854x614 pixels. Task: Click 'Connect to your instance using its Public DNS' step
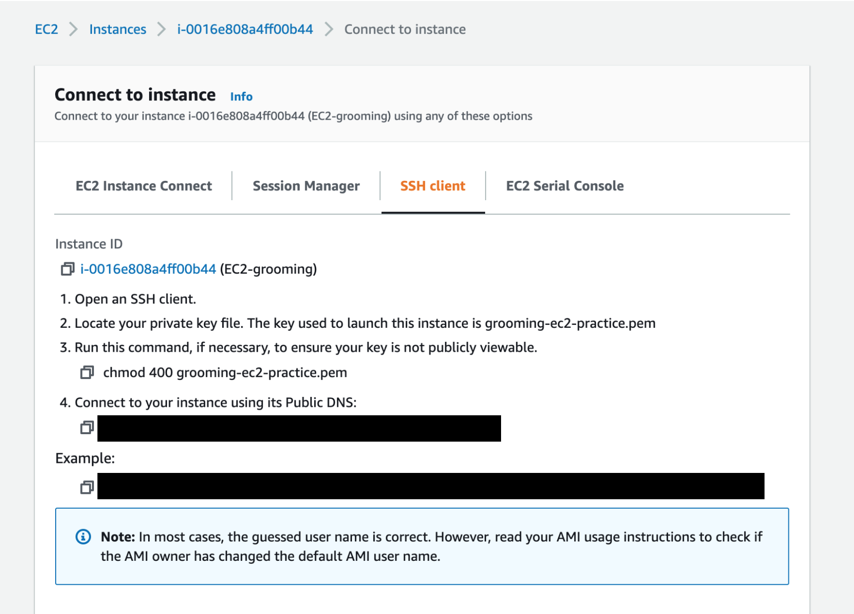tap(208, 402)
